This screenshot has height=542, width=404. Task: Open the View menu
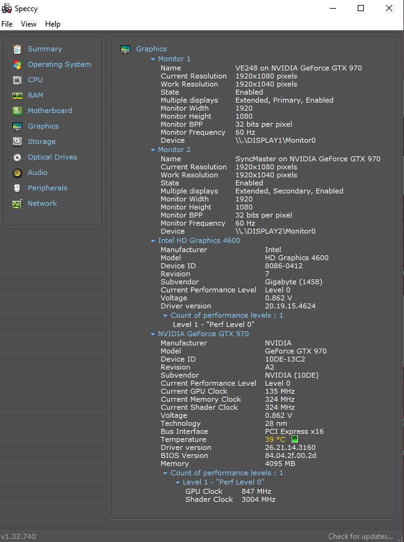28,24
